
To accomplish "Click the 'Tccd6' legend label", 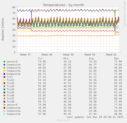I will (x=10, y=96).
